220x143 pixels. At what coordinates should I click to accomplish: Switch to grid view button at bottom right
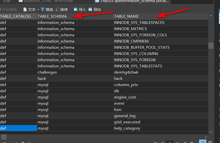coord(203,142)
